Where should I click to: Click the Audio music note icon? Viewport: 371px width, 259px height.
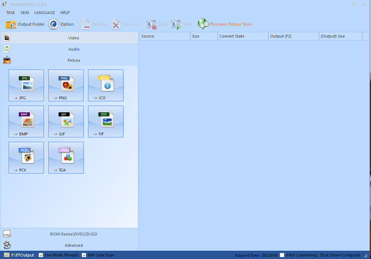[7, 49]
